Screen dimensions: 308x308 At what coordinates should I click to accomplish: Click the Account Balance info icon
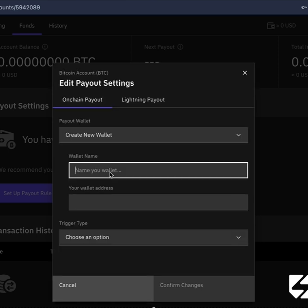coord(44,47)
